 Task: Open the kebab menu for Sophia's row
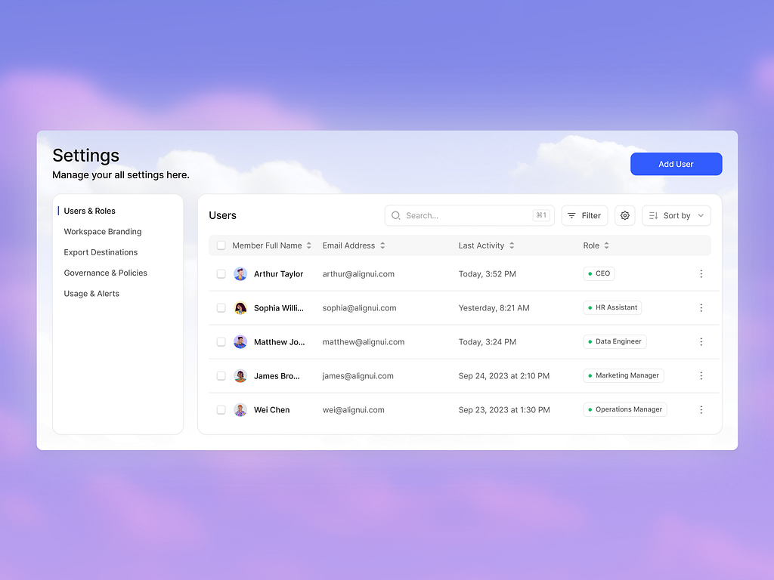(701, 308)
